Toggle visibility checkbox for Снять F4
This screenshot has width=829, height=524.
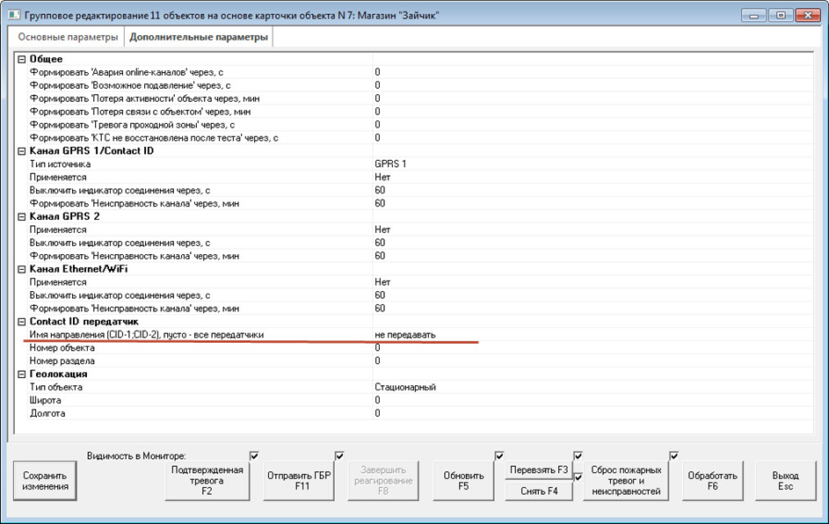point(578,477)
